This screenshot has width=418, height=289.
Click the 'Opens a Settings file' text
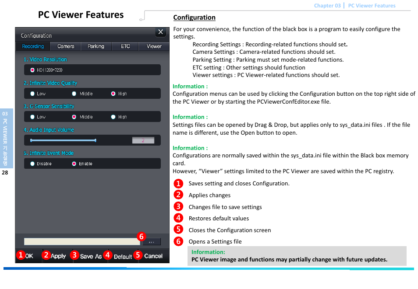(215, 242)
